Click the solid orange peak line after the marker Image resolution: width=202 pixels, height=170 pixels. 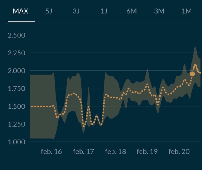point(196,66)
